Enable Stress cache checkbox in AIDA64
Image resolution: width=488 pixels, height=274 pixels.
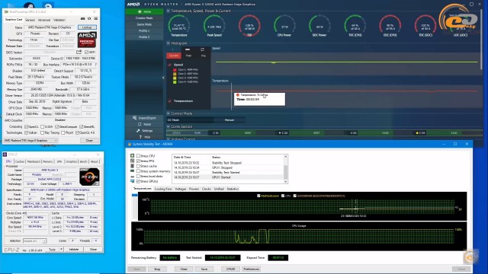click(x=138, y=166)
